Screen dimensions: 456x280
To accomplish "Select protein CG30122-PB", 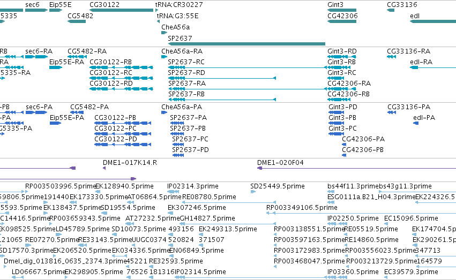I will point(123,123).
